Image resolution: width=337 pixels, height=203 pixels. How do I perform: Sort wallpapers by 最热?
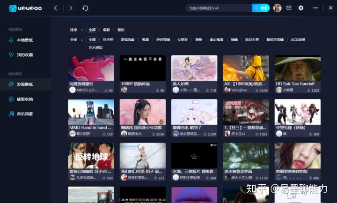pos(121,30)
